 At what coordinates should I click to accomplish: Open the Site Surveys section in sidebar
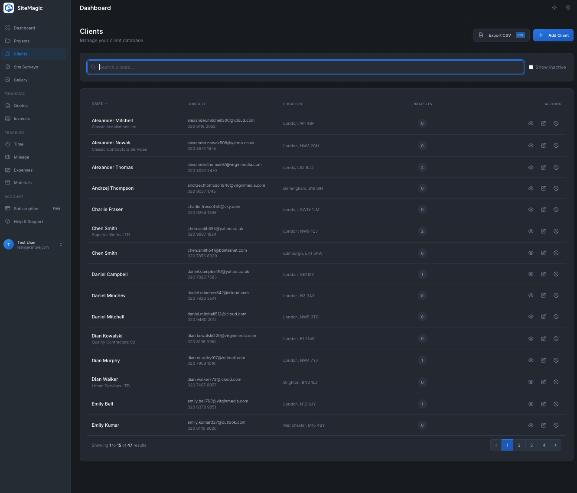(x=26, y=67)
